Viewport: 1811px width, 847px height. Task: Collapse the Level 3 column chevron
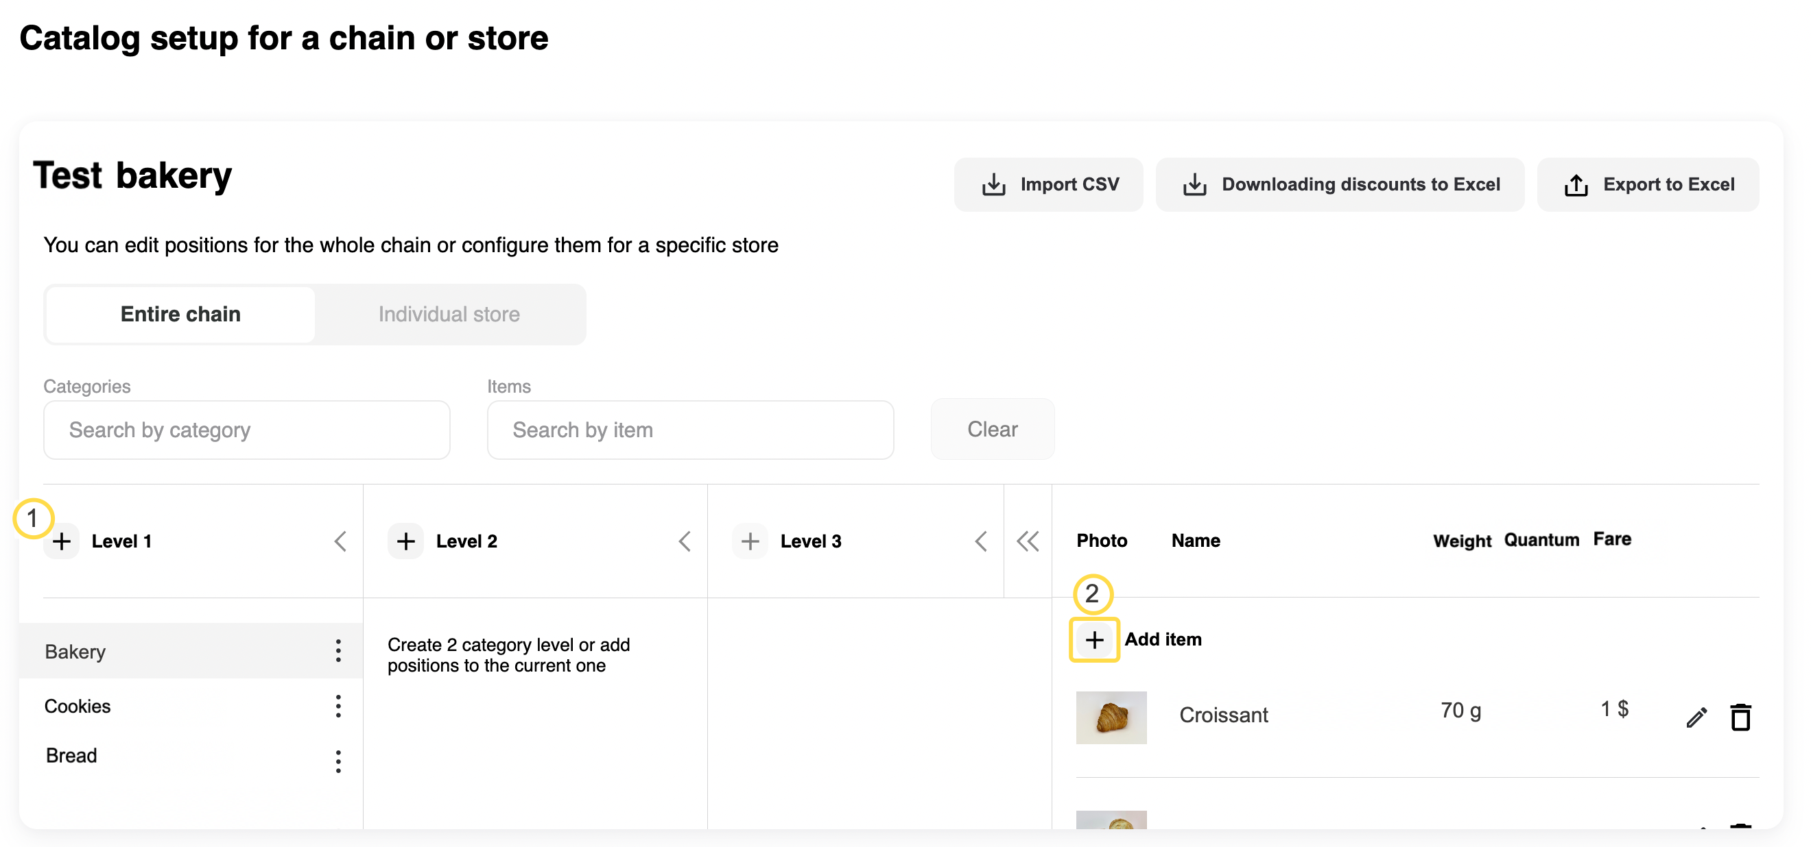tap(981, 541)
